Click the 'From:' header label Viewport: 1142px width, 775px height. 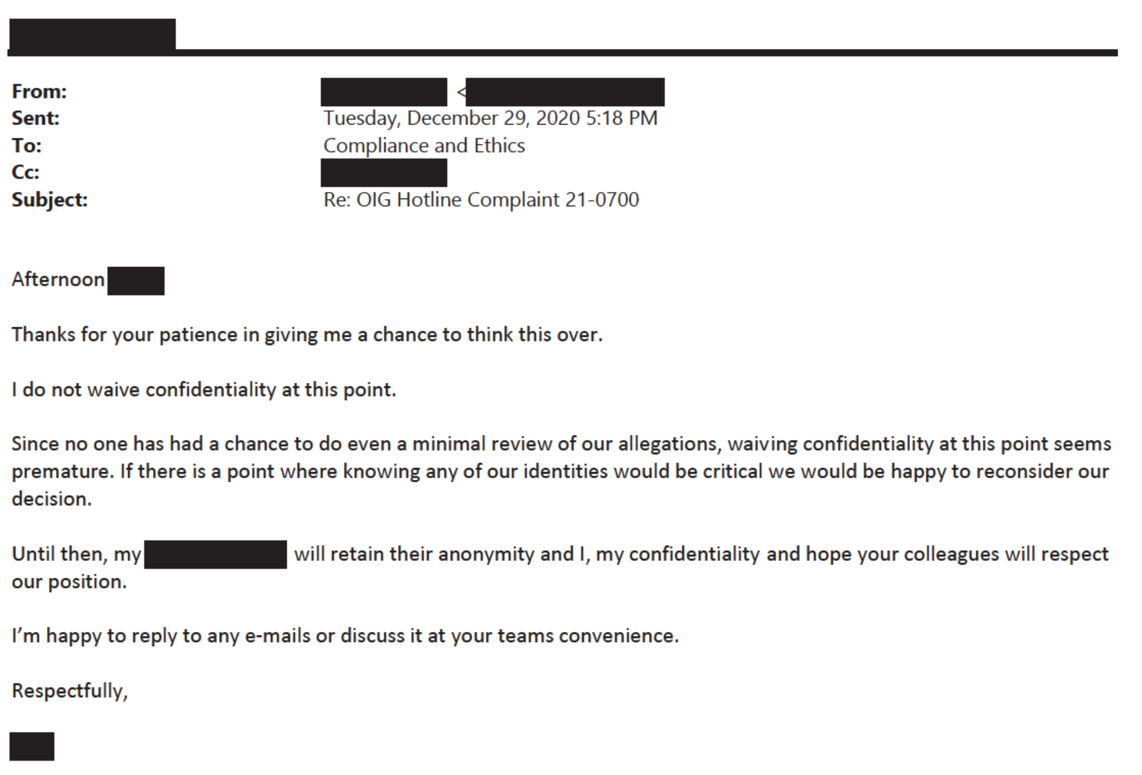click(39, 91)
